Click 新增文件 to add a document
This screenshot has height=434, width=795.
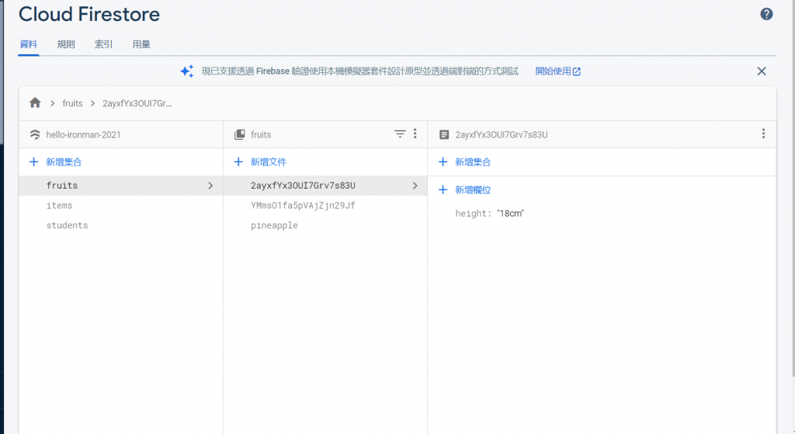click(x=261, y=162)
